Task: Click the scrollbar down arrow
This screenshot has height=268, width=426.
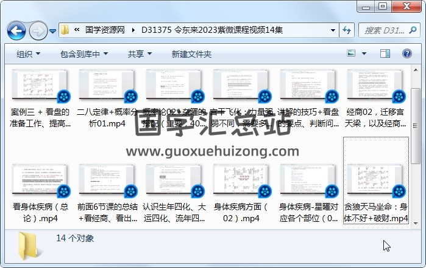Action: (416, 224)
